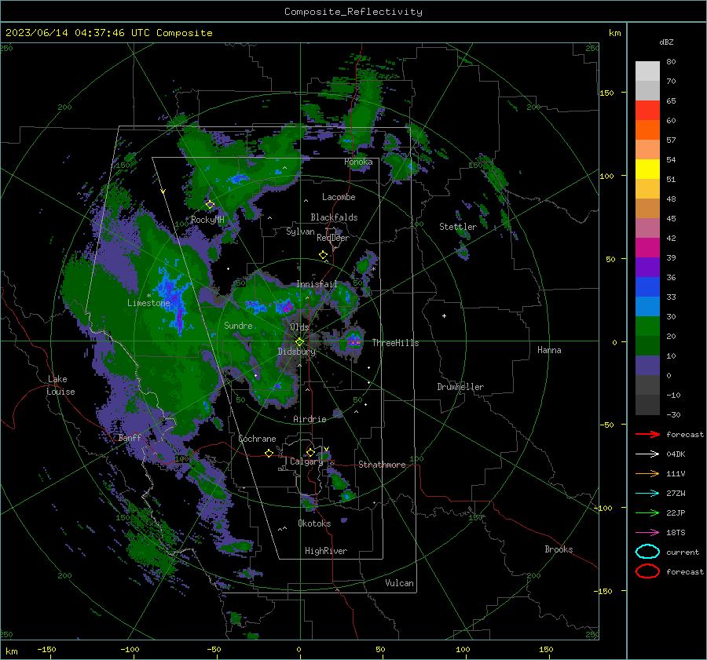This screenshot has height=660, width=707.
Task: Click the red forecast arrow legend icon
Action: coord(647,434)
